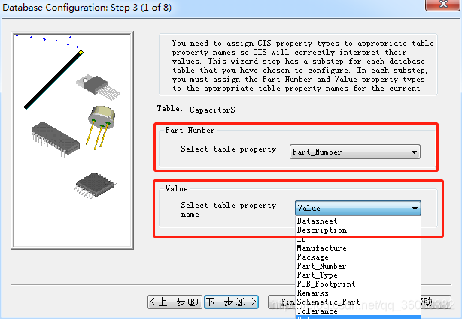The height and width of the screenshot is (319, 462).
Task: Choose Datasheet from the dropdown list
Action: [358, 221]
